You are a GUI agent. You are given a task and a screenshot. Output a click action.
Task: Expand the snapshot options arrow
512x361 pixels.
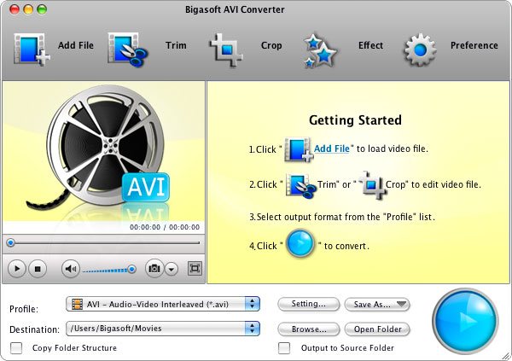172,269
